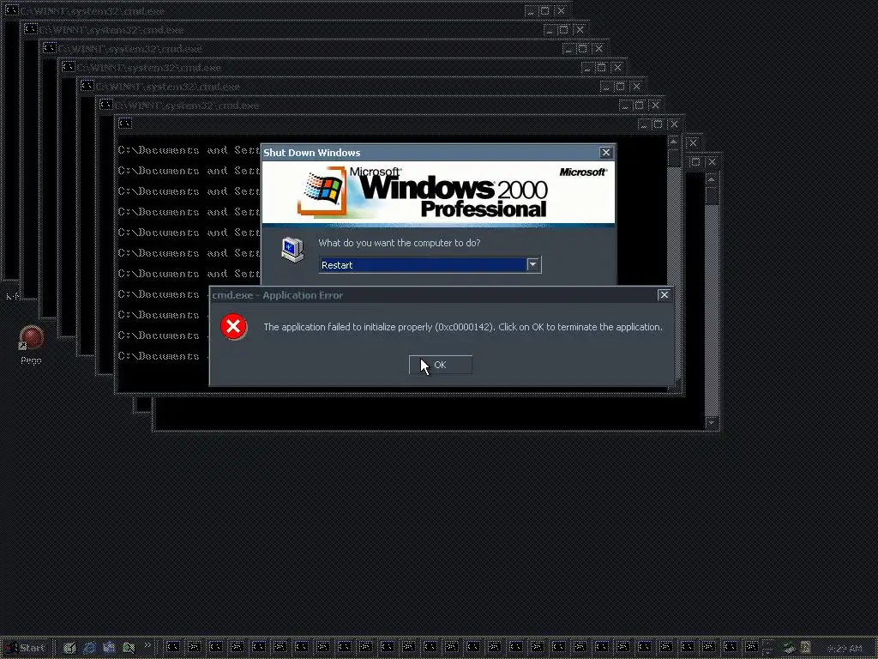The width and height of the screenshot is (878, 659).
Task: Click the system tray clock
Action: 845,649
